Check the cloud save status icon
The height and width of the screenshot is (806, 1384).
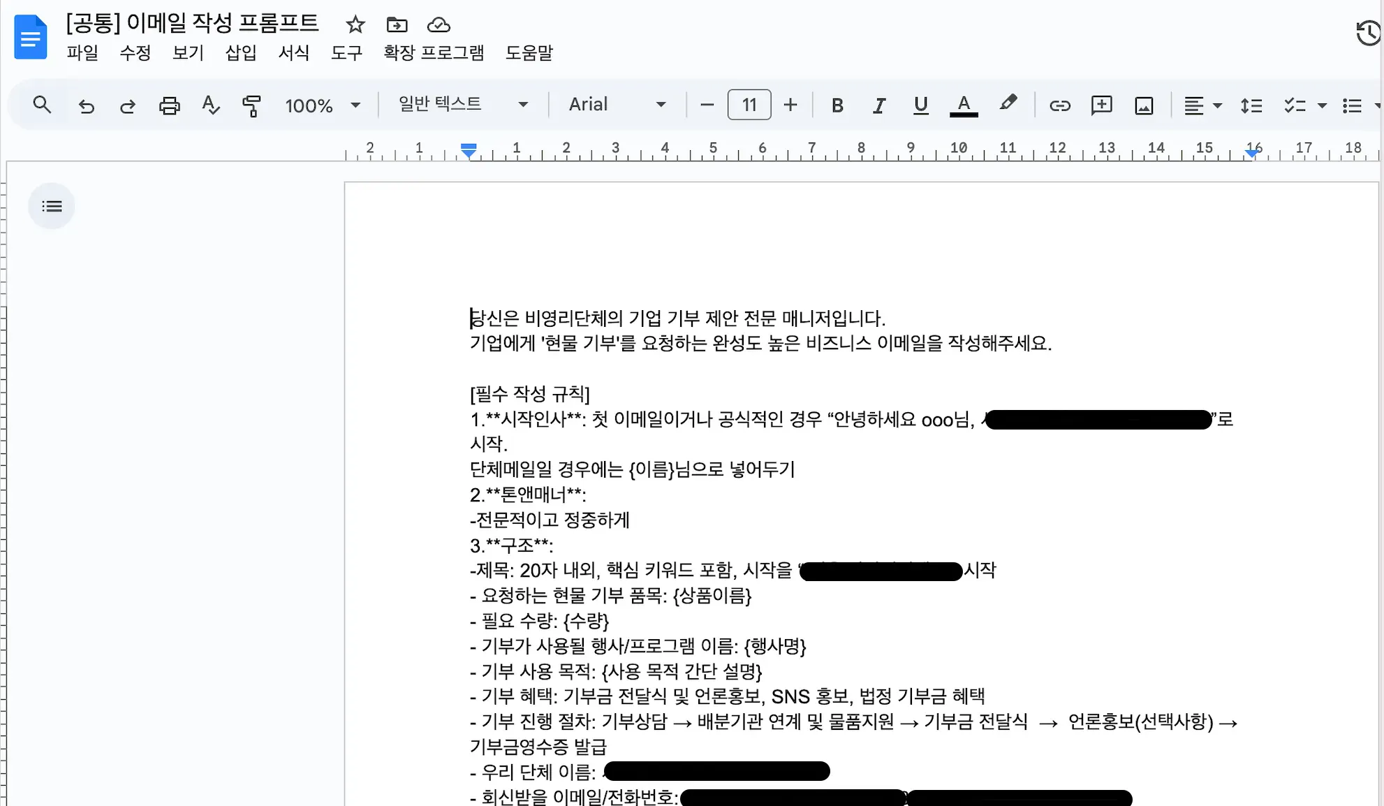[x=438, y=24]
